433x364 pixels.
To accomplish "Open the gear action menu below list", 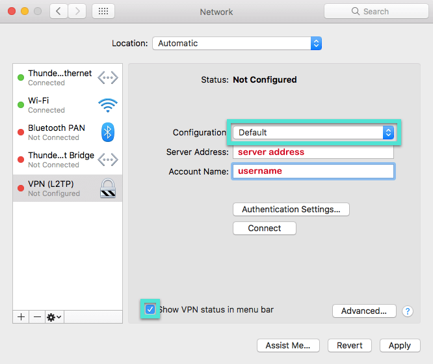I will [x=55, y=316].
